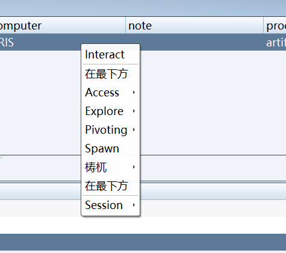Open the Explore menu item

click(110, 111)
